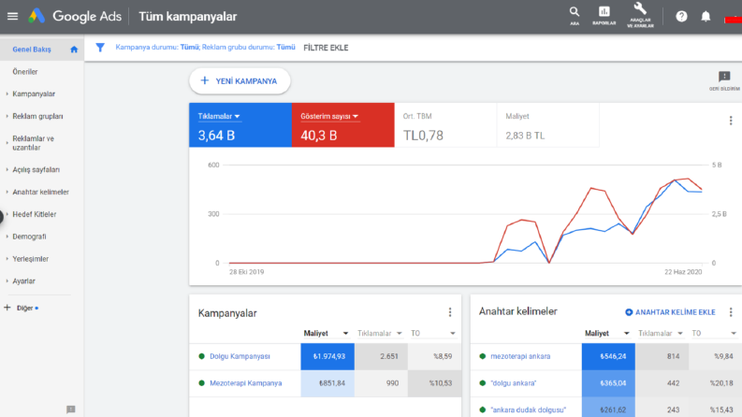
Task: Open the Tıklamalar column dropdown in Anahtar kelimeler
Action: tap(661, 333)
